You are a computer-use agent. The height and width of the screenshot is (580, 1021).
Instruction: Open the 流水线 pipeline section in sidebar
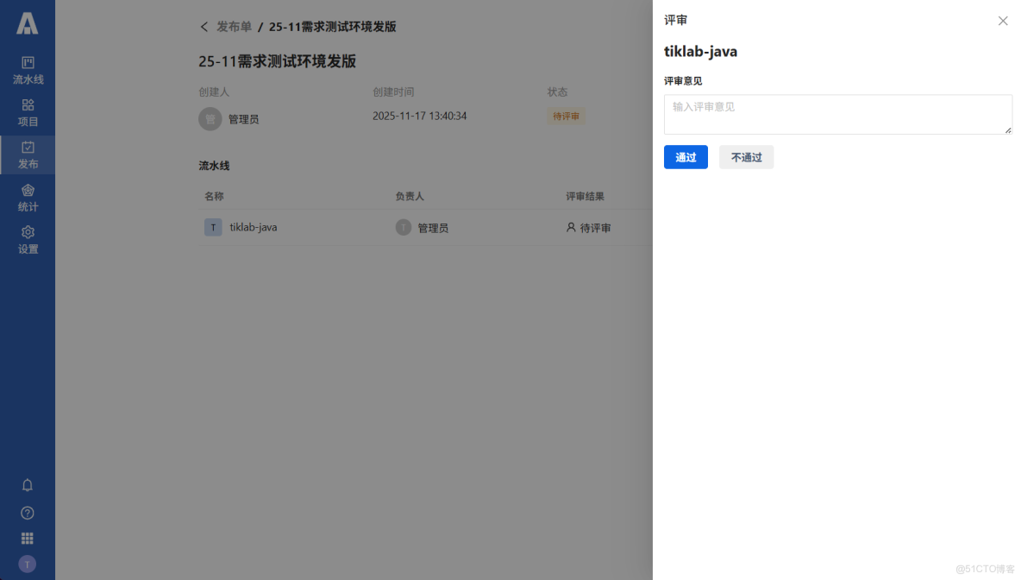28,69
